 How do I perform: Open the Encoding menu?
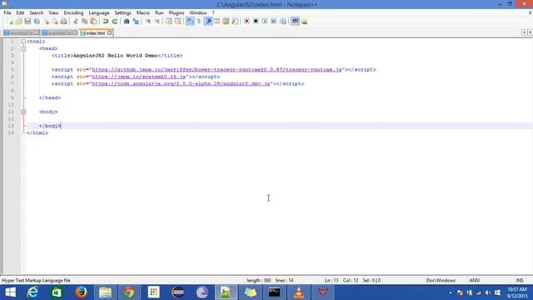click(73, 13)
